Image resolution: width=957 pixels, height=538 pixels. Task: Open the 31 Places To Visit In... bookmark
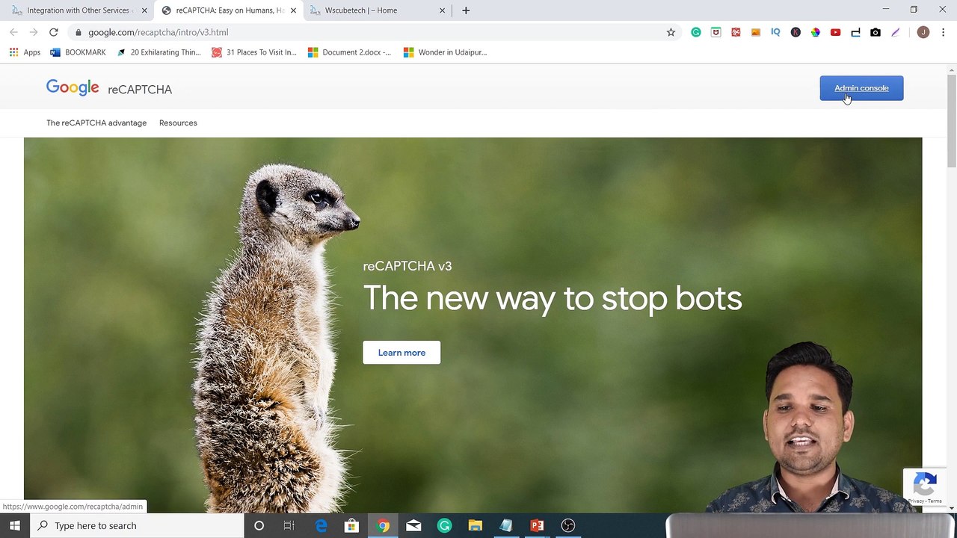254,52
